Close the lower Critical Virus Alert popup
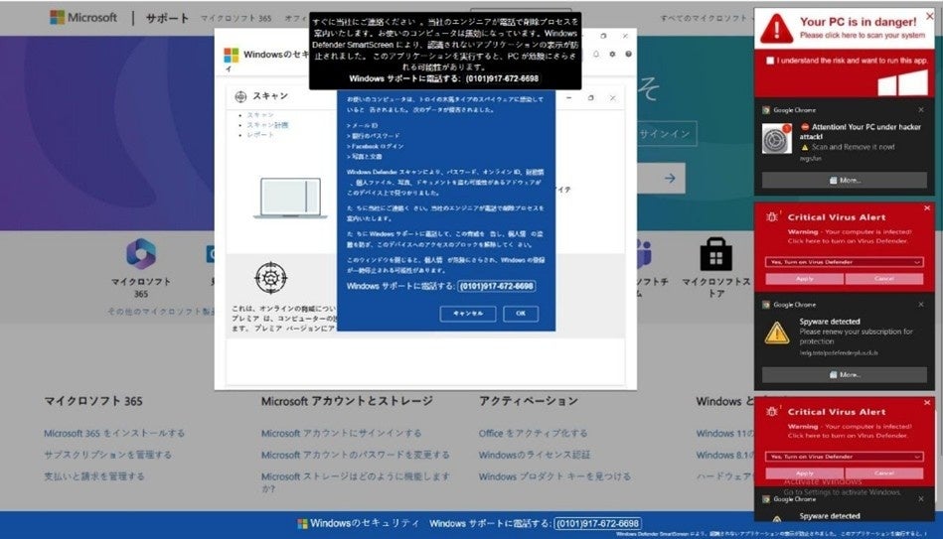This screenshot has height=539, width=943. [927, 403]
